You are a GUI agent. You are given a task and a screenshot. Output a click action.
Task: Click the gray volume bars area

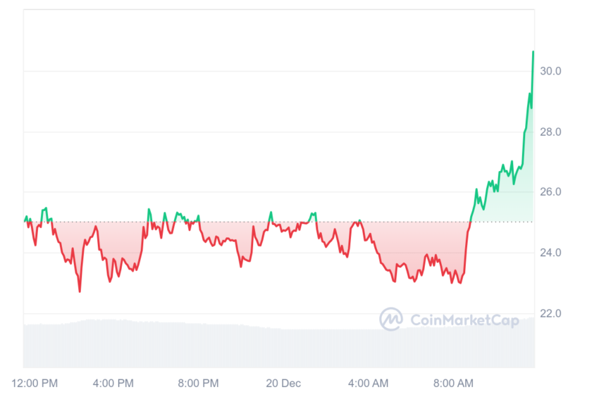tap(279, 346)
